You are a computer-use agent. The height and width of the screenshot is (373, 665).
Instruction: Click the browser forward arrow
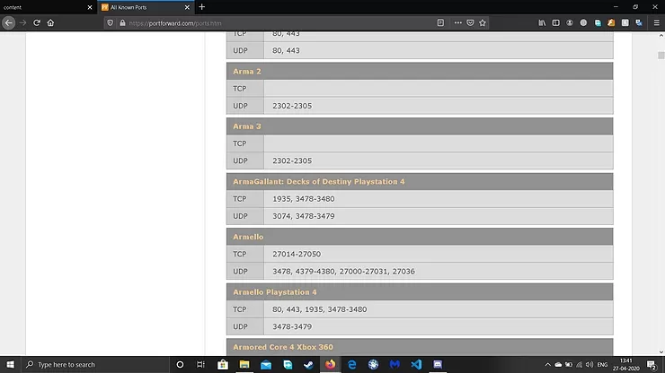click(22, 22)
